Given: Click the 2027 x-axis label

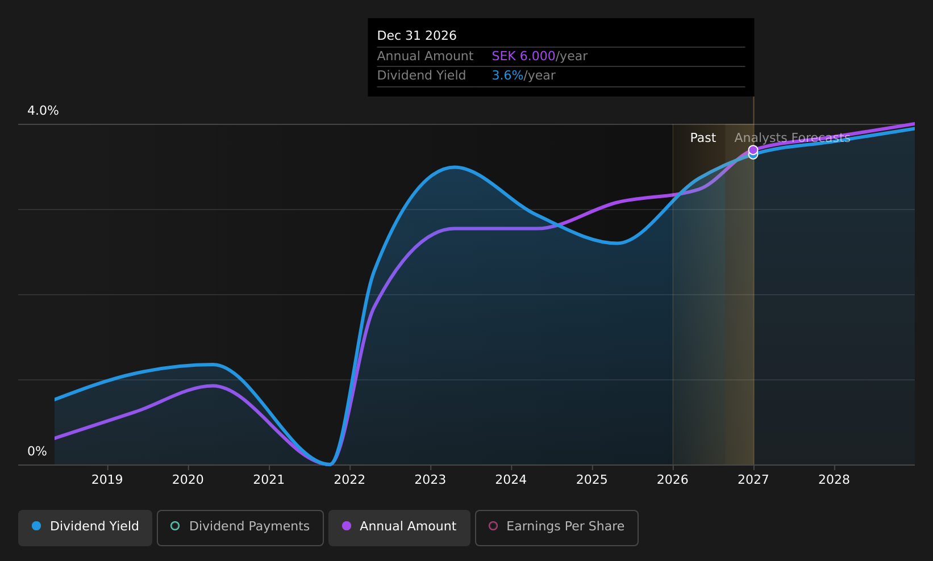Looking at the screenshot, I should (x=753, y=480).
